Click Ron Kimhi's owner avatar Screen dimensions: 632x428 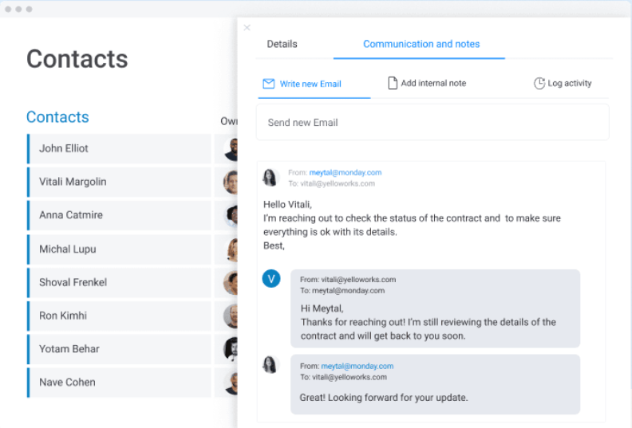click(231, 316)
